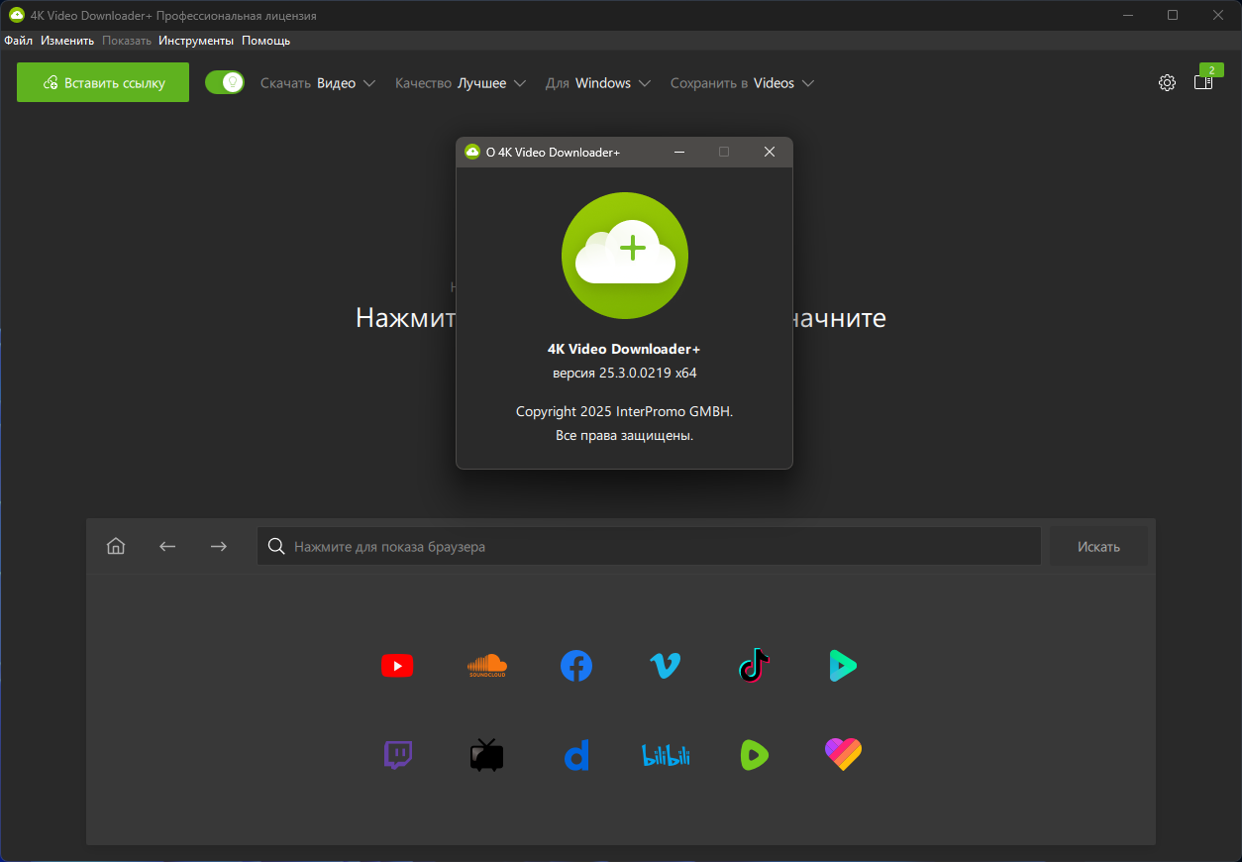
Task: Open the Rumble site shortcut
Action: pyautogui.click(x=754, y=755)
